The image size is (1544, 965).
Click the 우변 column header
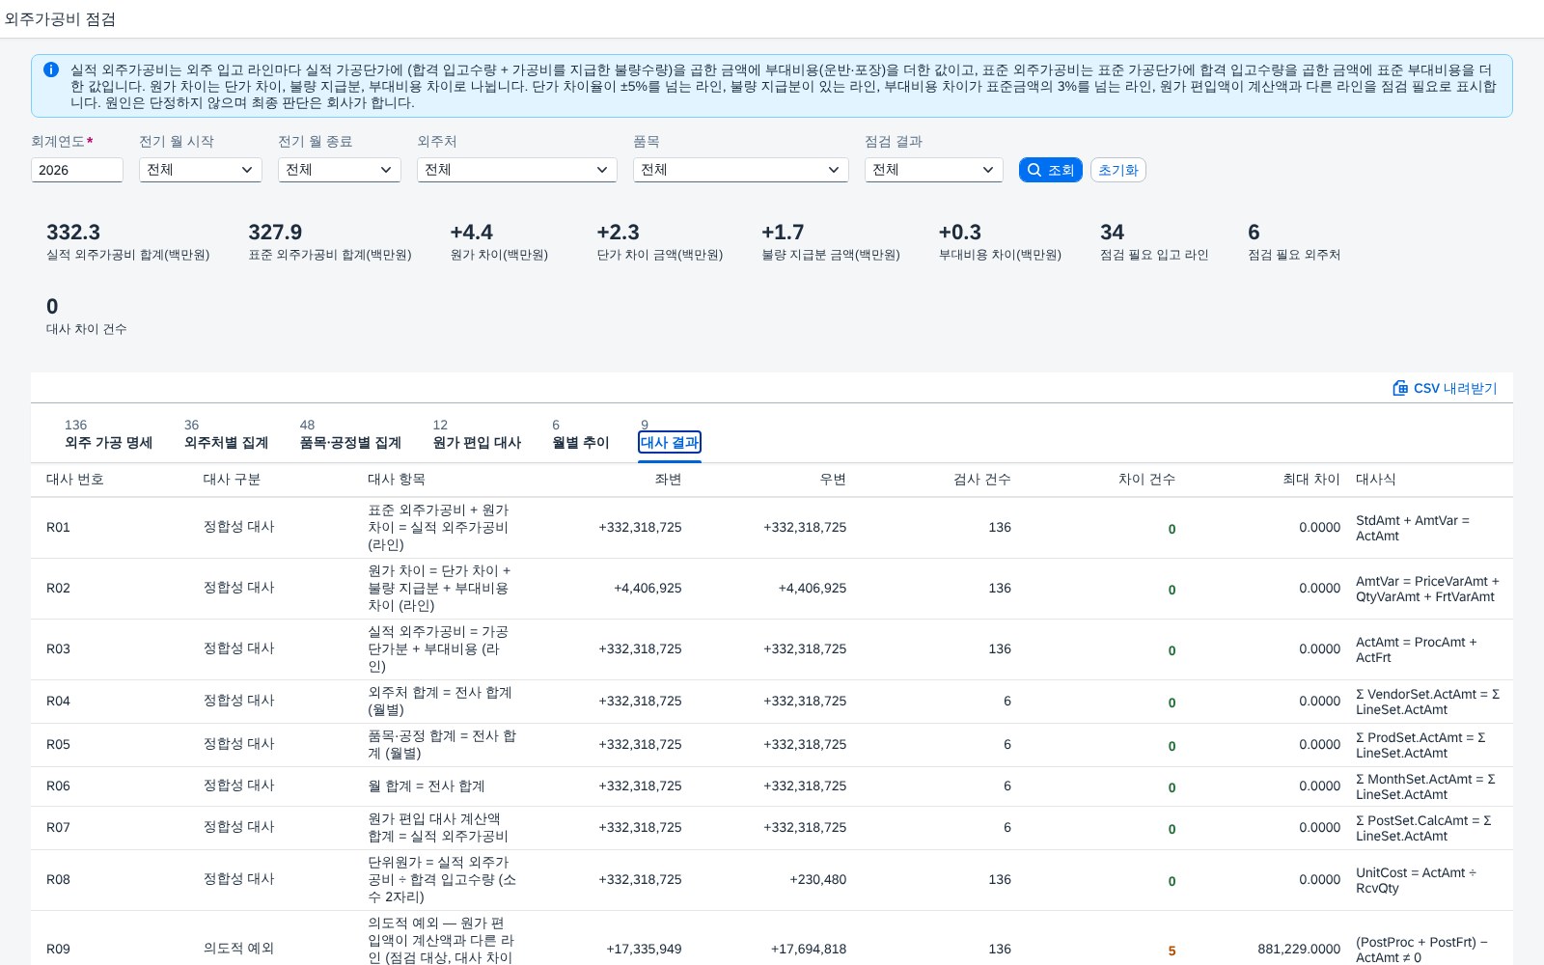833,480
